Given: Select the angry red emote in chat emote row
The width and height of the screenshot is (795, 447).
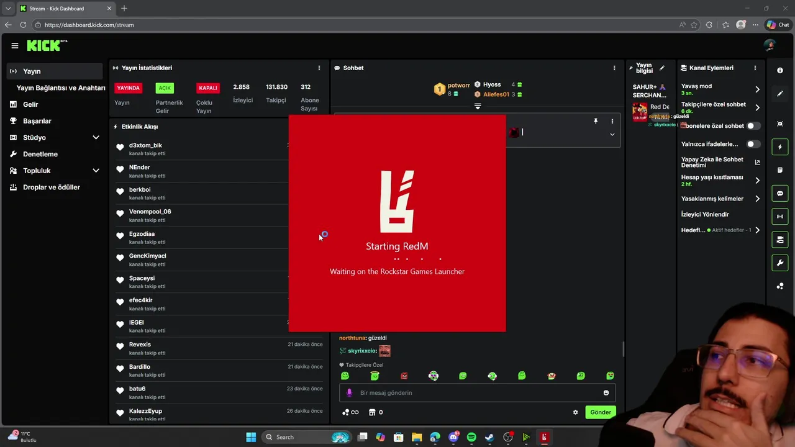Looking at the screenshot, I should click(404, 376).
